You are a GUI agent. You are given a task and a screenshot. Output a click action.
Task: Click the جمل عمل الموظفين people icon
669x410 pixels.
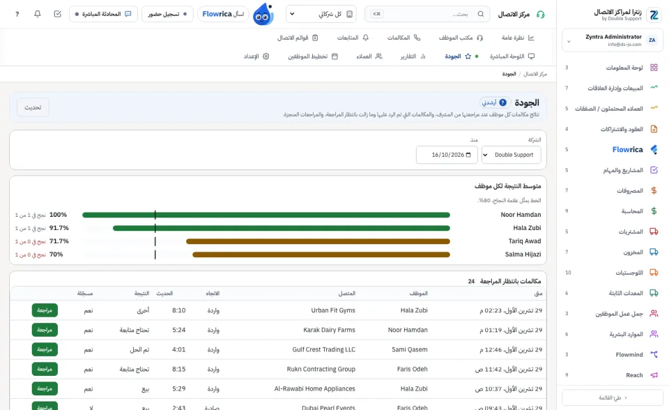(x=654, y=314)
